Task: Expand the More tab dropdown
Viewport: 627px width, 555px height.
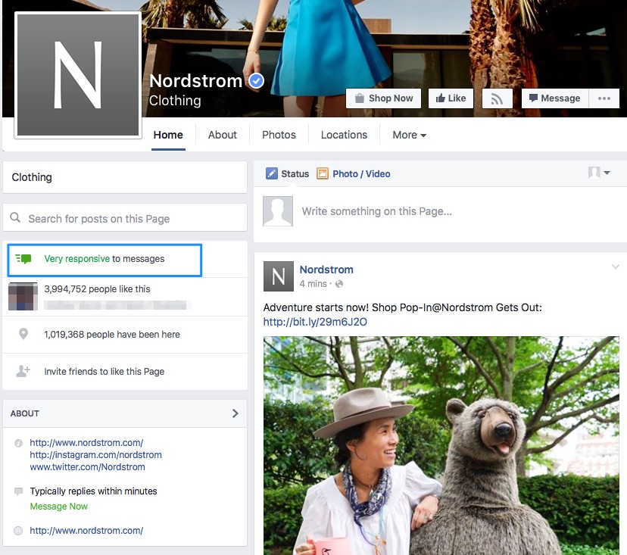Action: point(409,135)
